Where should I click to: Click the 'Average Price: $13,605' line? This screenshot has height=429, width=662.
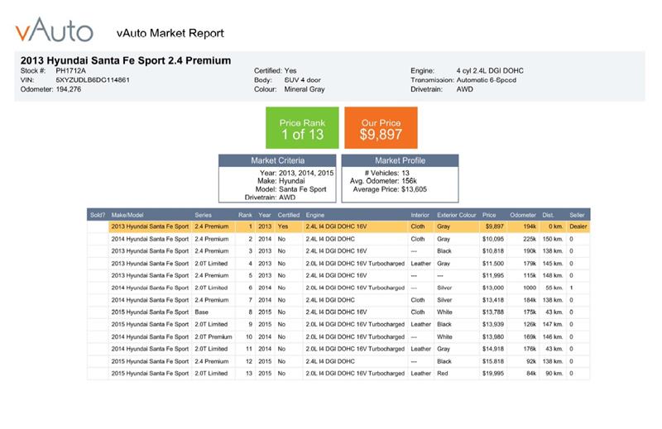click(x=390, y=189)
